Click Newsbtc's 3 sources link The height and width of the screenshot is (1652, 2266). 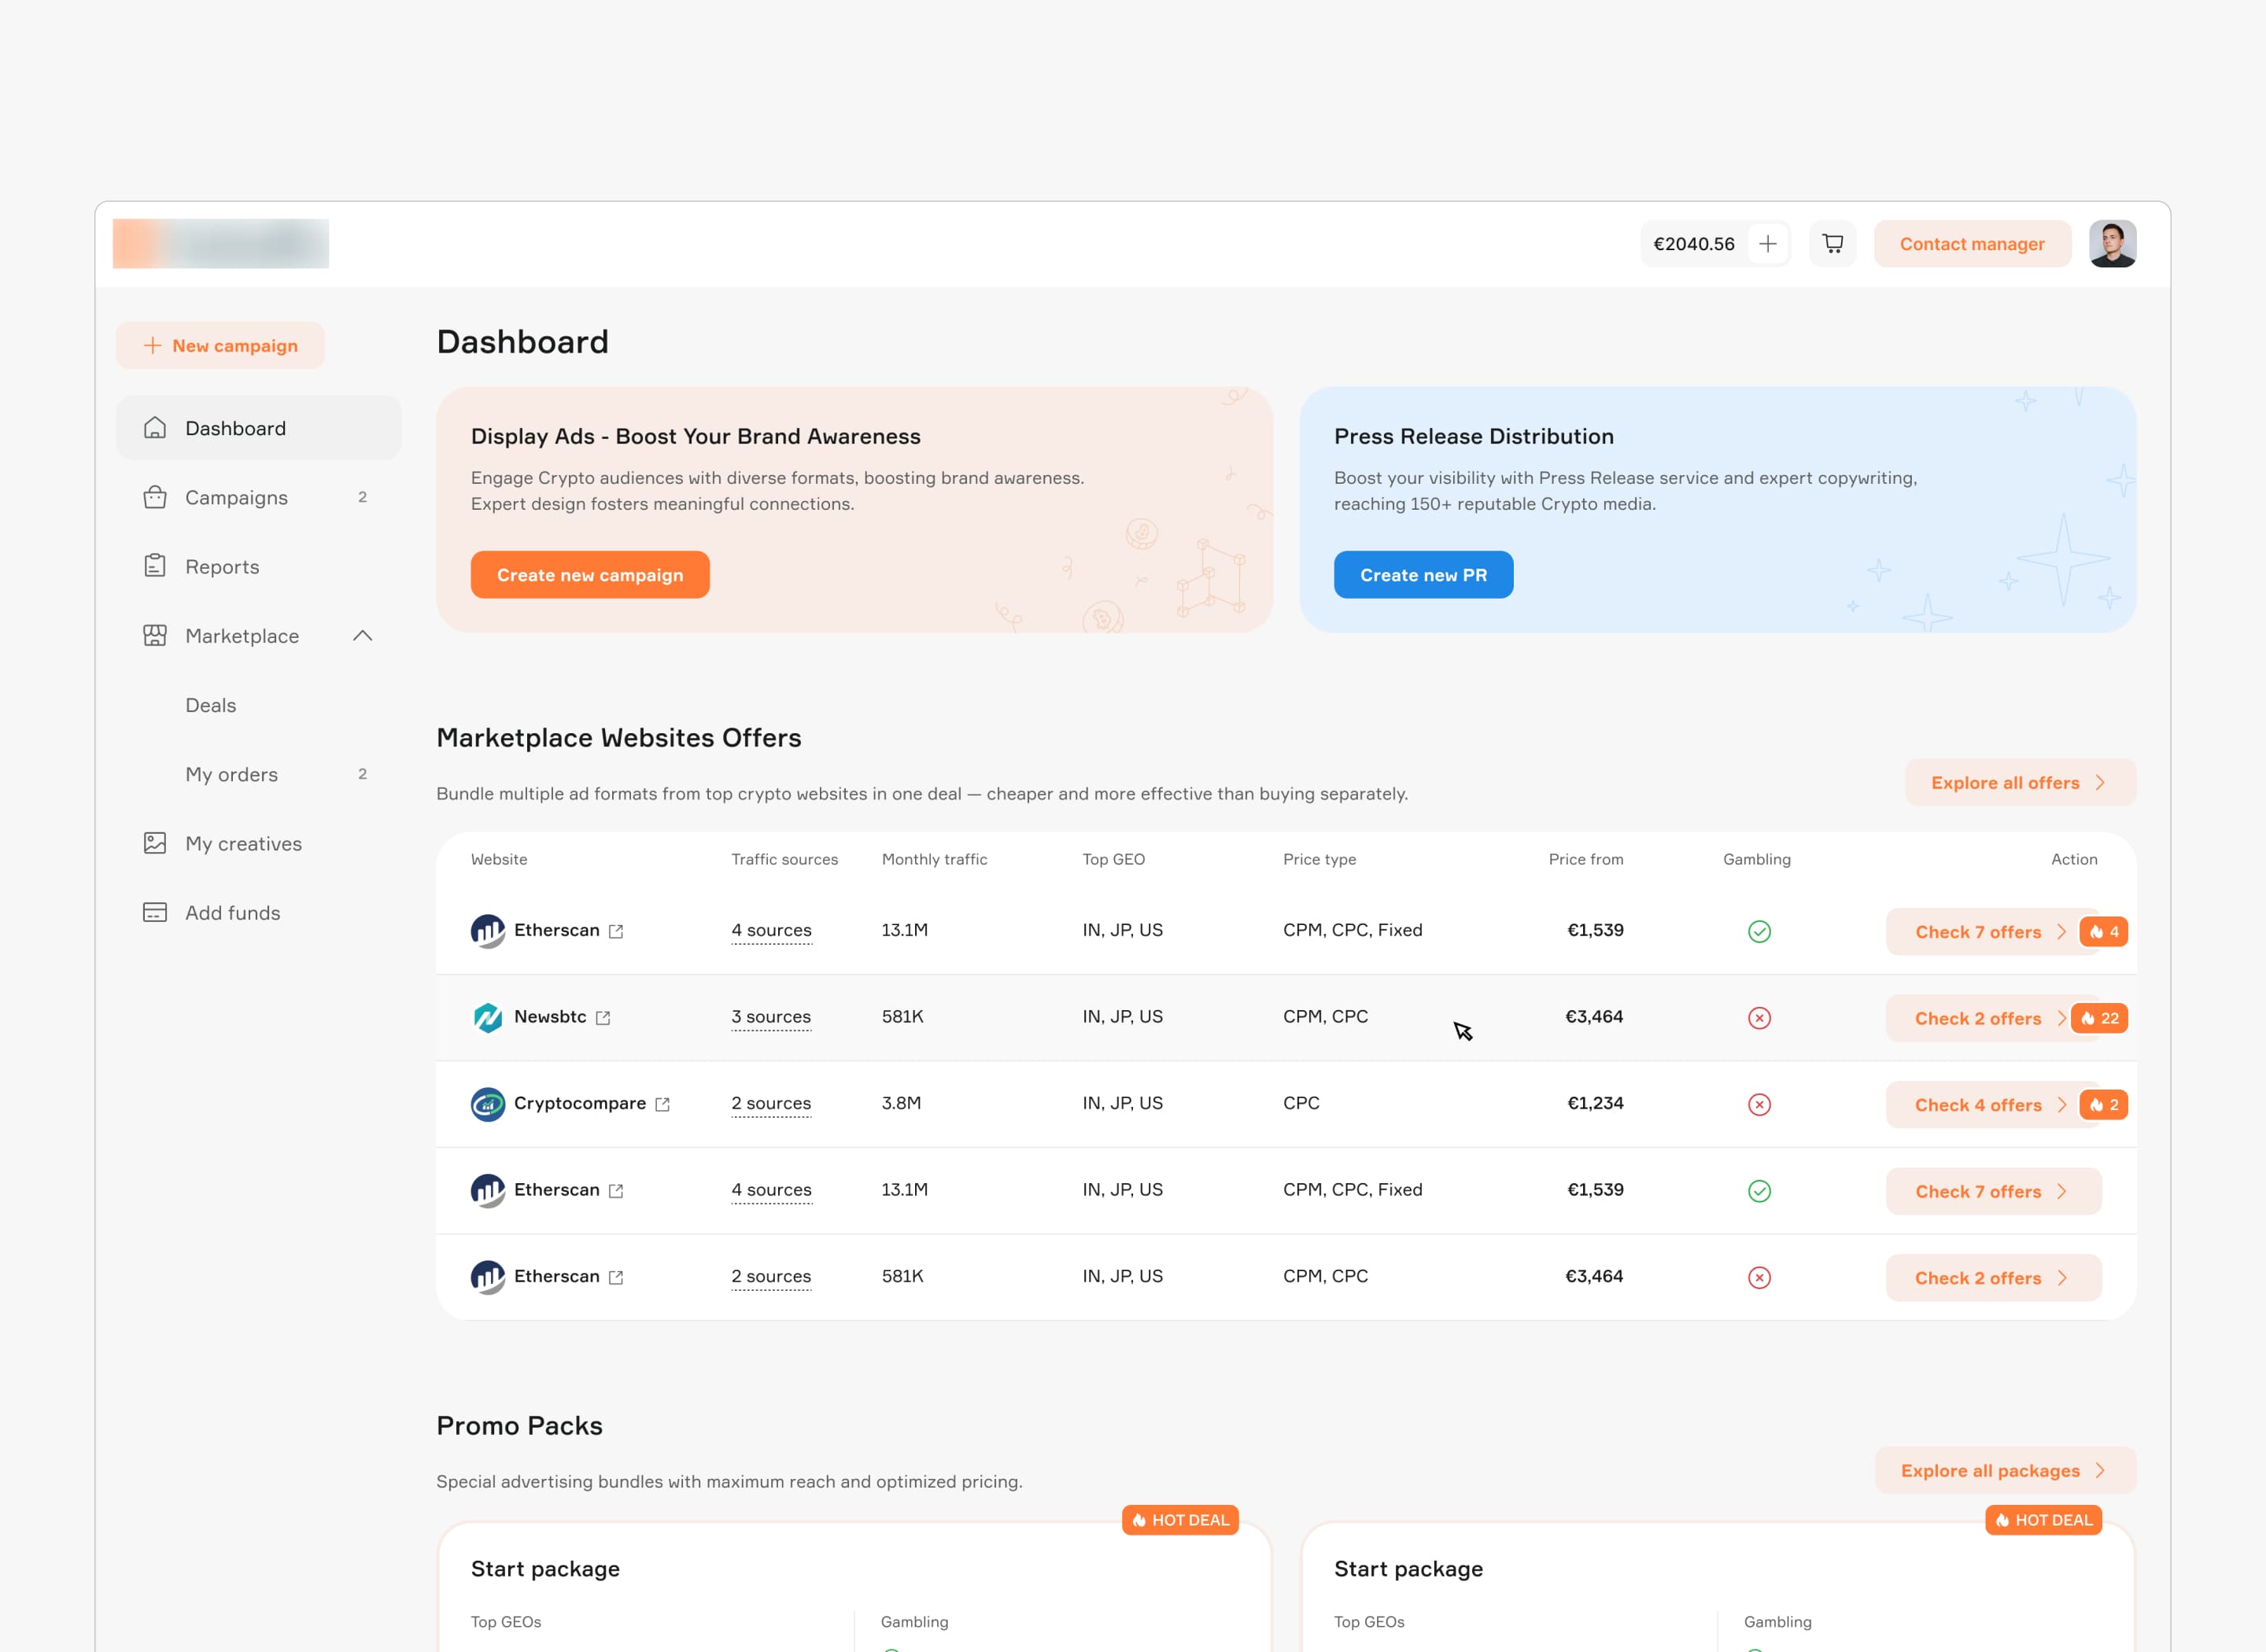(x=771, y=1017)
